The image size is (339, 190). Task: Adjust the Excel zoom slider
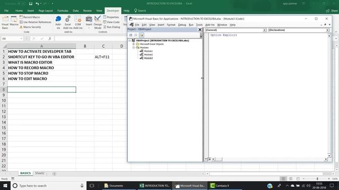tap(317, 179)
